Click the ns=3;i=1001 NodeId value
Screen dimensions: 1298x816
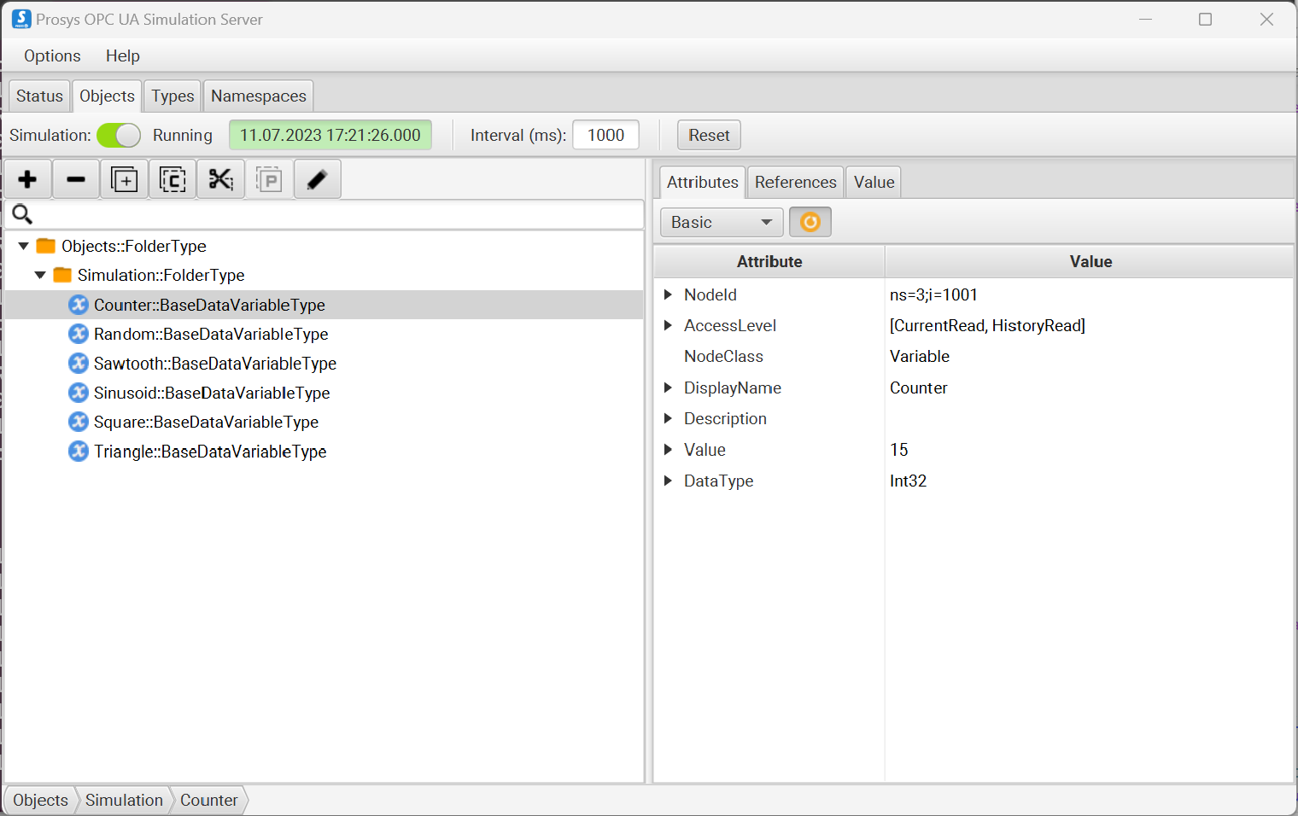tap(933, 294)
